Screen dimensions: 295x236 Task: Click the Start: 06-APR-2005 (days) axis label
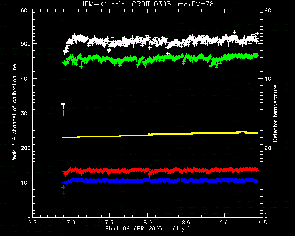[147, 229]
